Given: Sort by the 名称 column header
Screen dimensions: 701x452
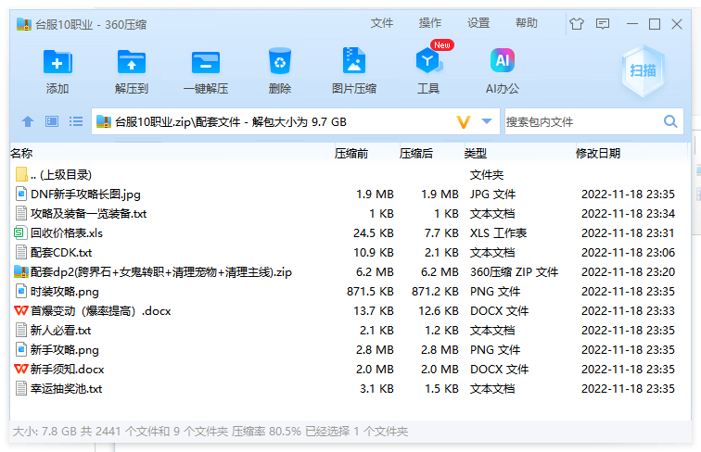Looking at the screenshot, I should [x=21, y=154].
